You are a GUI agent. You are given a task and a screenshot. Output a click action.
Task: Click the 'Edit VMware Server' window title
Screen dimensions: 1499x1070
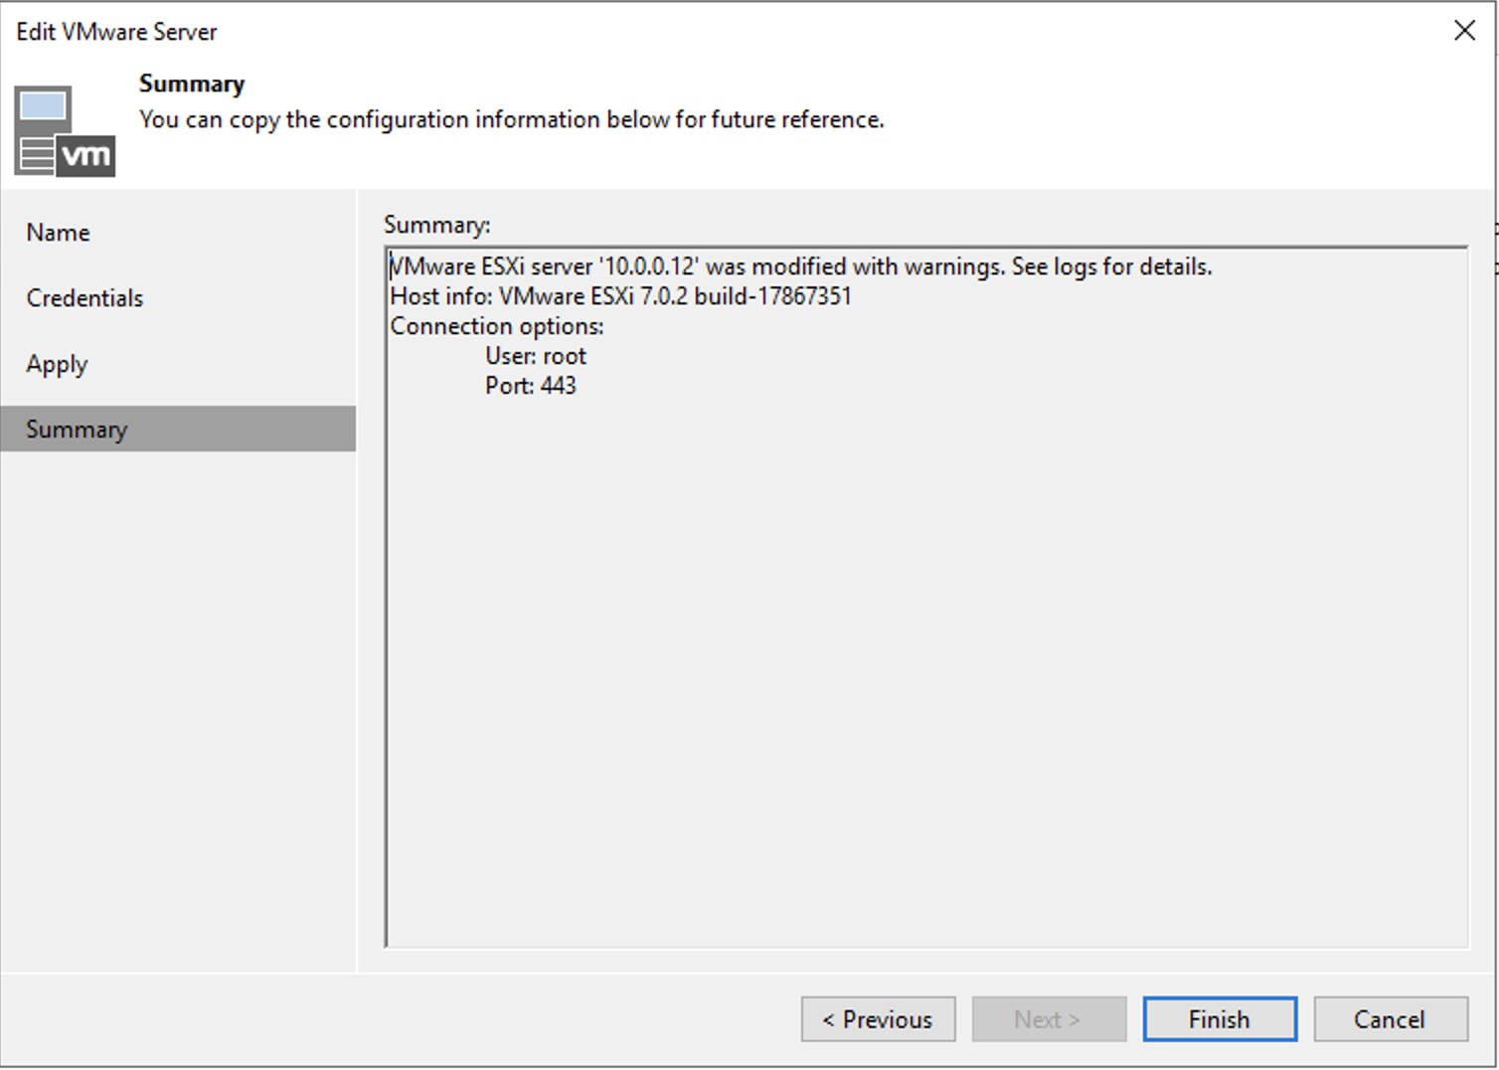116,32
